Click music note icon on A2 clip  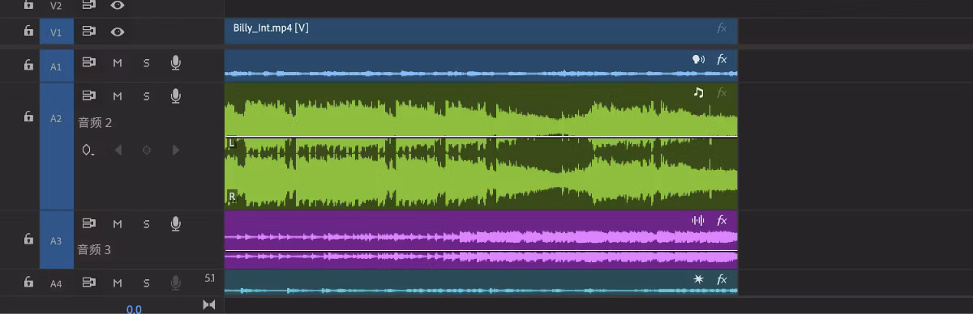pos(698,92)
